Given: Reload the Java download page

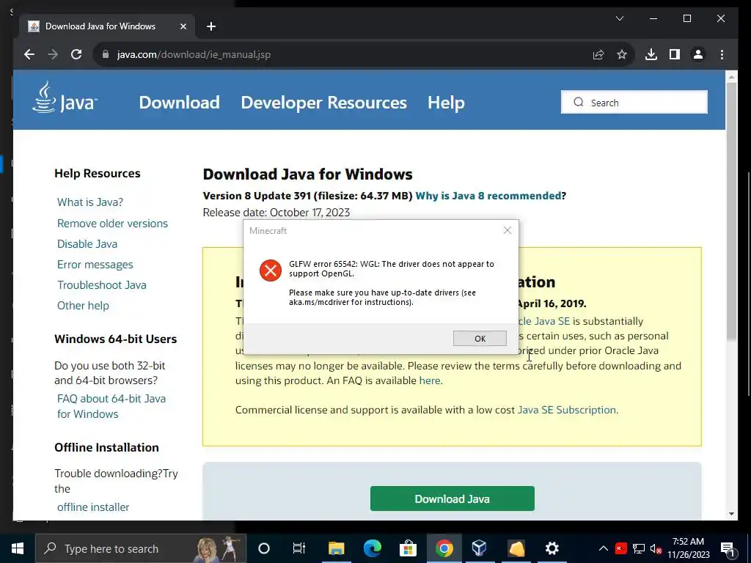Looking at the screenshot, I should (76, 54).
